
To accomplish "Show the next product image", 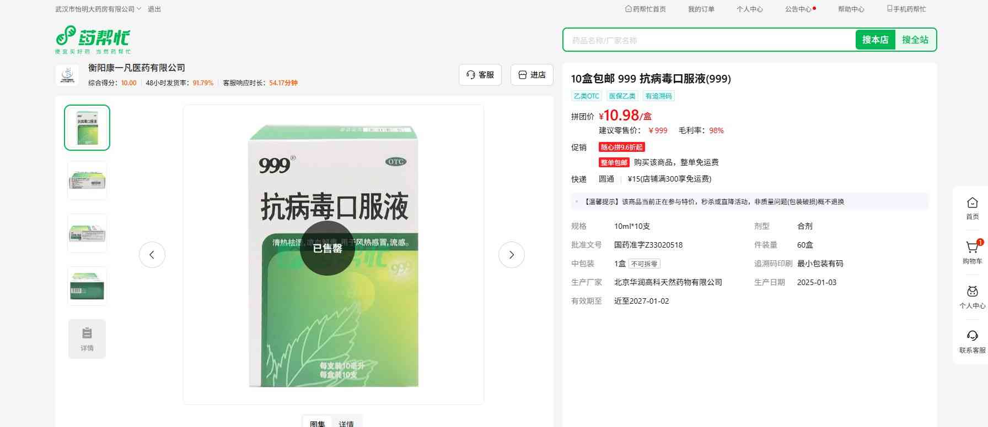I will point(511,255).
